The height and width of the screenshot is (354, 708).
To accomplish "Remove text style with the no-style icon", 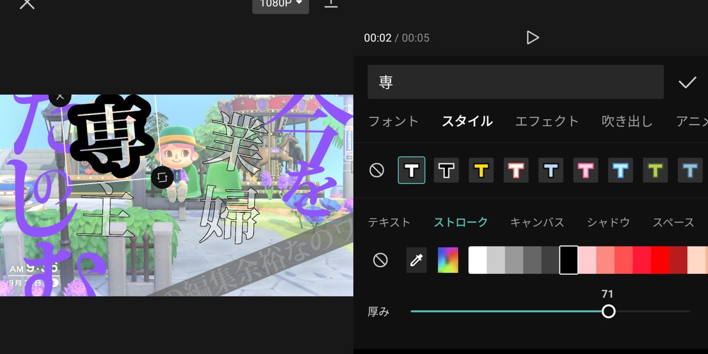I will coord(376,171).
